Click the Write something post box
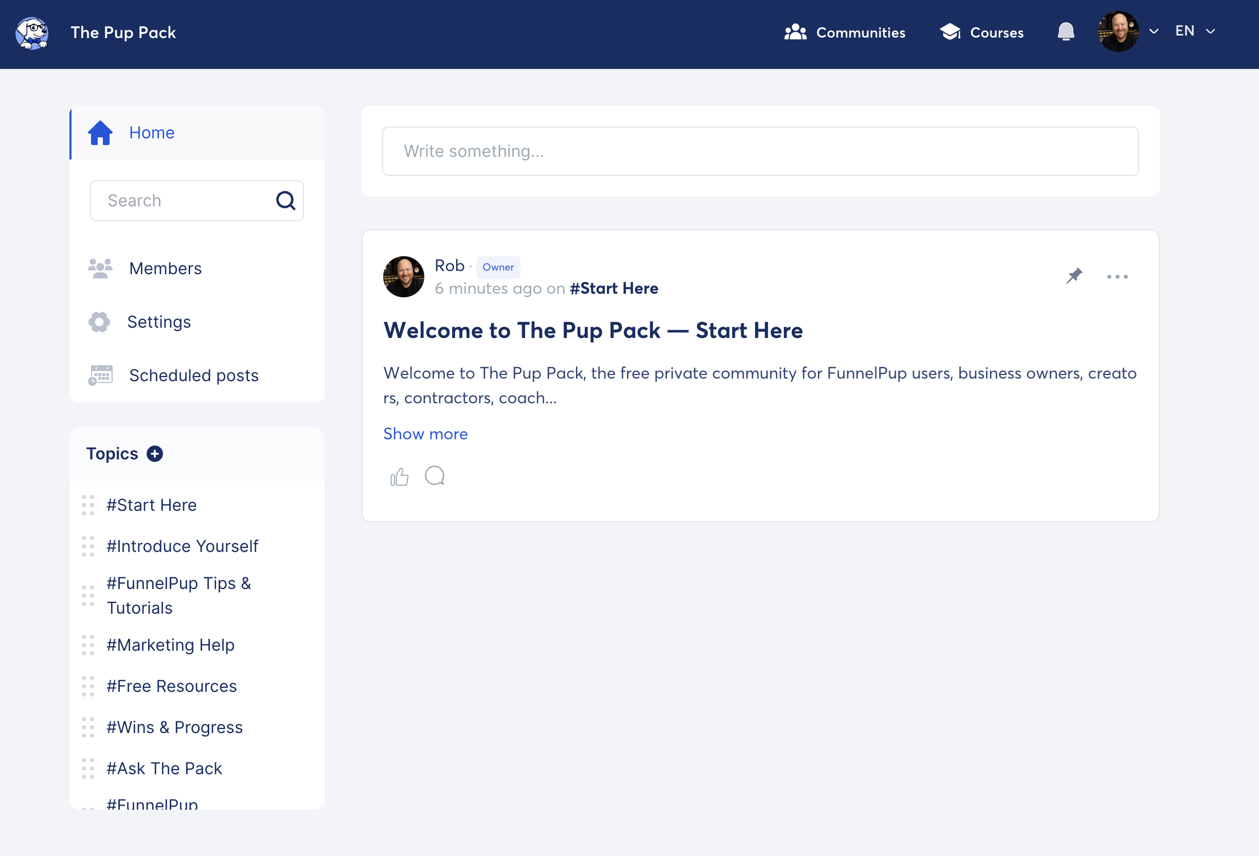 pyautogui.click(x=760, y=151)
